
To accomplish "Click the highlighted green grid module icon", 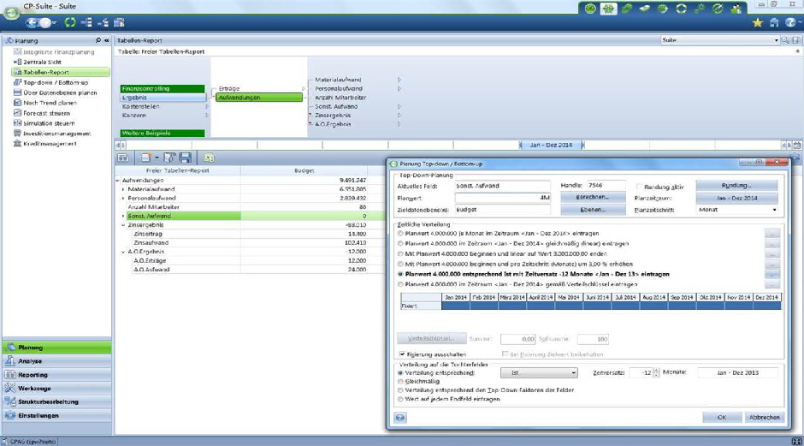I will point(609,9).
